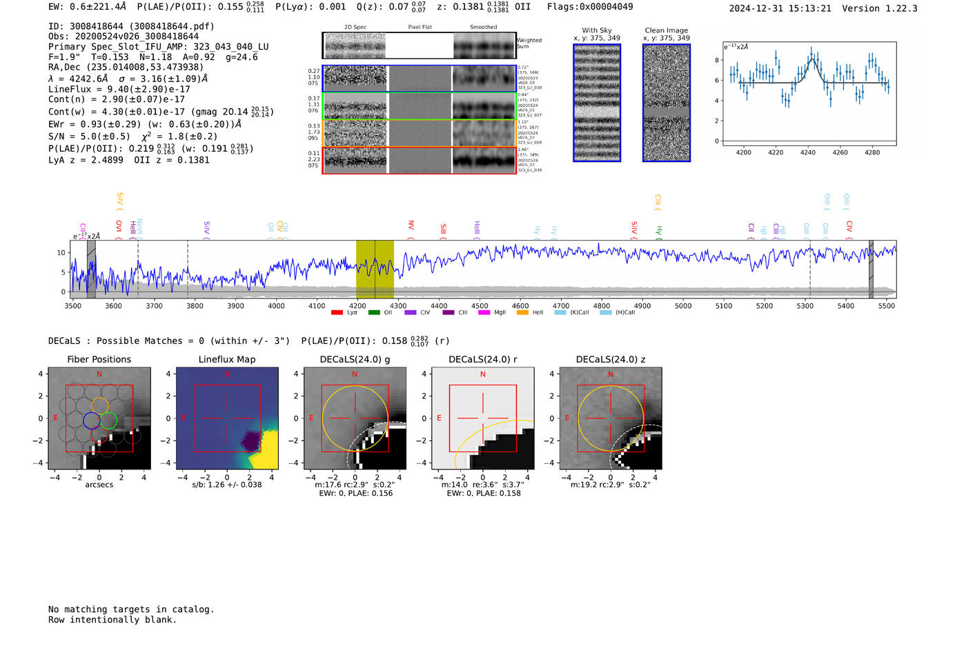The height and width of the screenshot is (657, 966).
Task: Click the OII green legend swatch
Action: pyautogui.click(x=374, y=313)
